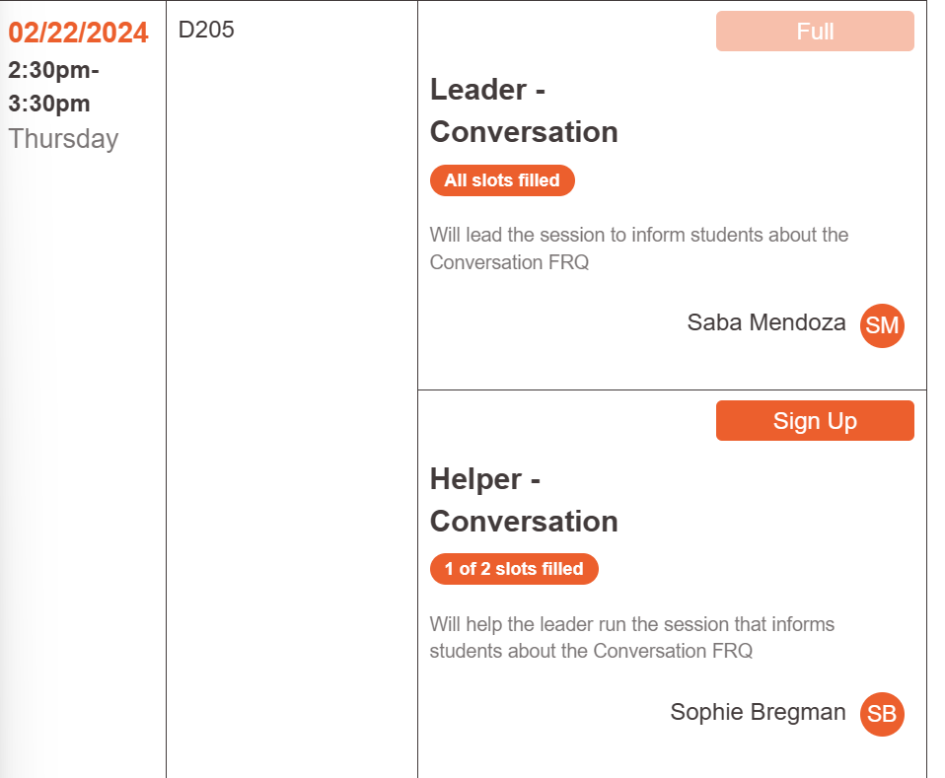
Task: Click the SB avatar icon
Action: [x=882, y=714]
